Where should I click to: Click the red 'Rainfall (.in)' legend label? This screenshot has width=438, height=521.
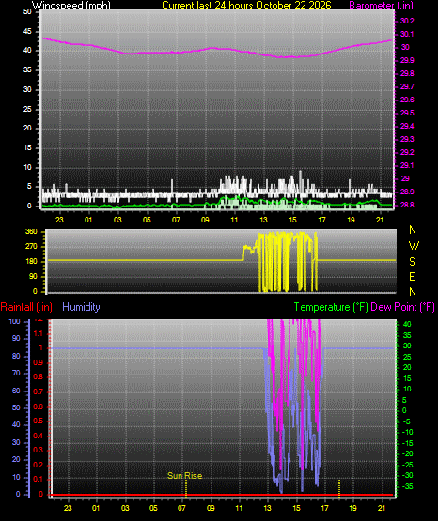[x=26, y=307]
